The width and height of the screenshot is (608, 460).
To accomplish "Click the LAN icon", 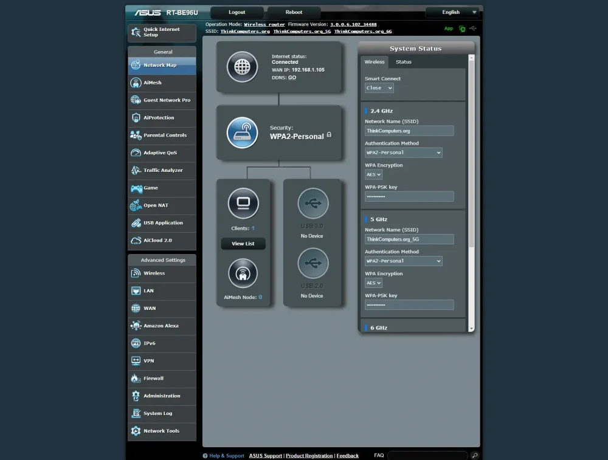I will point(136,290).
